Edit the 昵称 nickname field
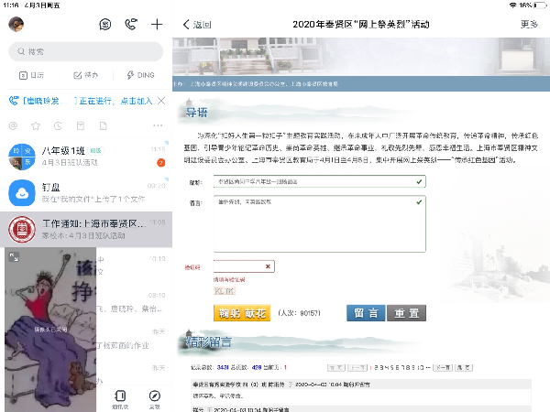550x412 pixels. tap(320, 181)
